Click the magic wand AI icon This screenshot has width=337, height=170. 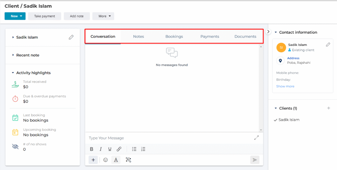129,160
